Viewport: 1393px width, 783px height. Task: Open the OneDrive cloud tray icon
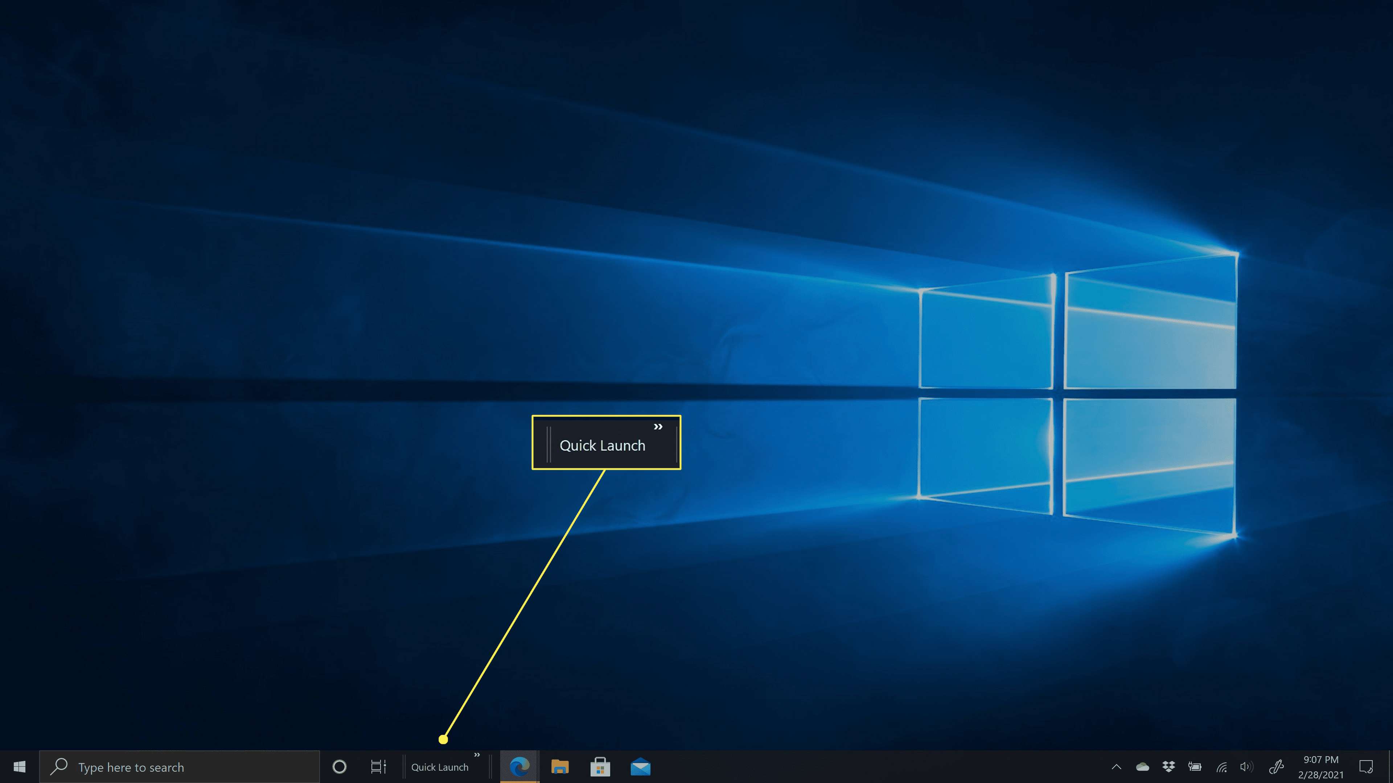(x=1143, y=767)
